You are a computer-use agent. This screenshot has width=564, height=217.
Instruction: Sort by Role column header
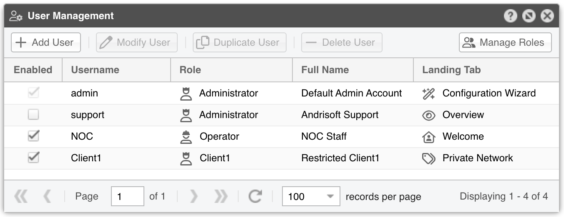click(232, 70)
